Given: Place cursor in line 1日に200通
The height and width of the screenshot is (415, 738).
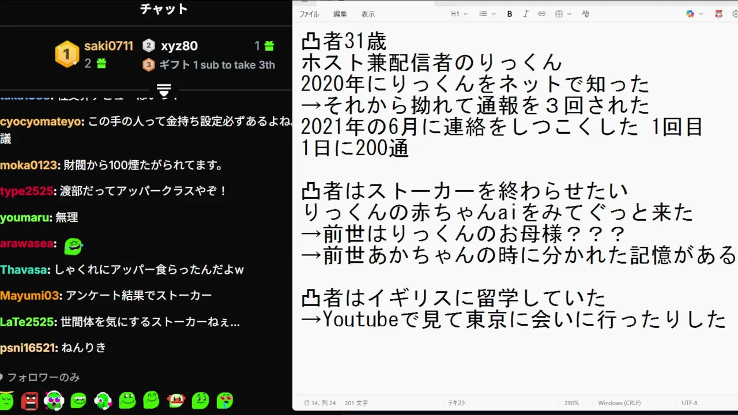Looking at the screenshot, I should (x=355, y=148).
